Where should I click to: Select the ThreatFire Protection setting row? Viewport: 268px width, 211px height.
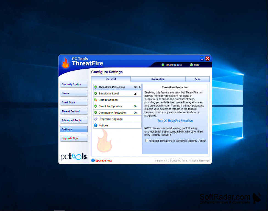tap(117, 87)
